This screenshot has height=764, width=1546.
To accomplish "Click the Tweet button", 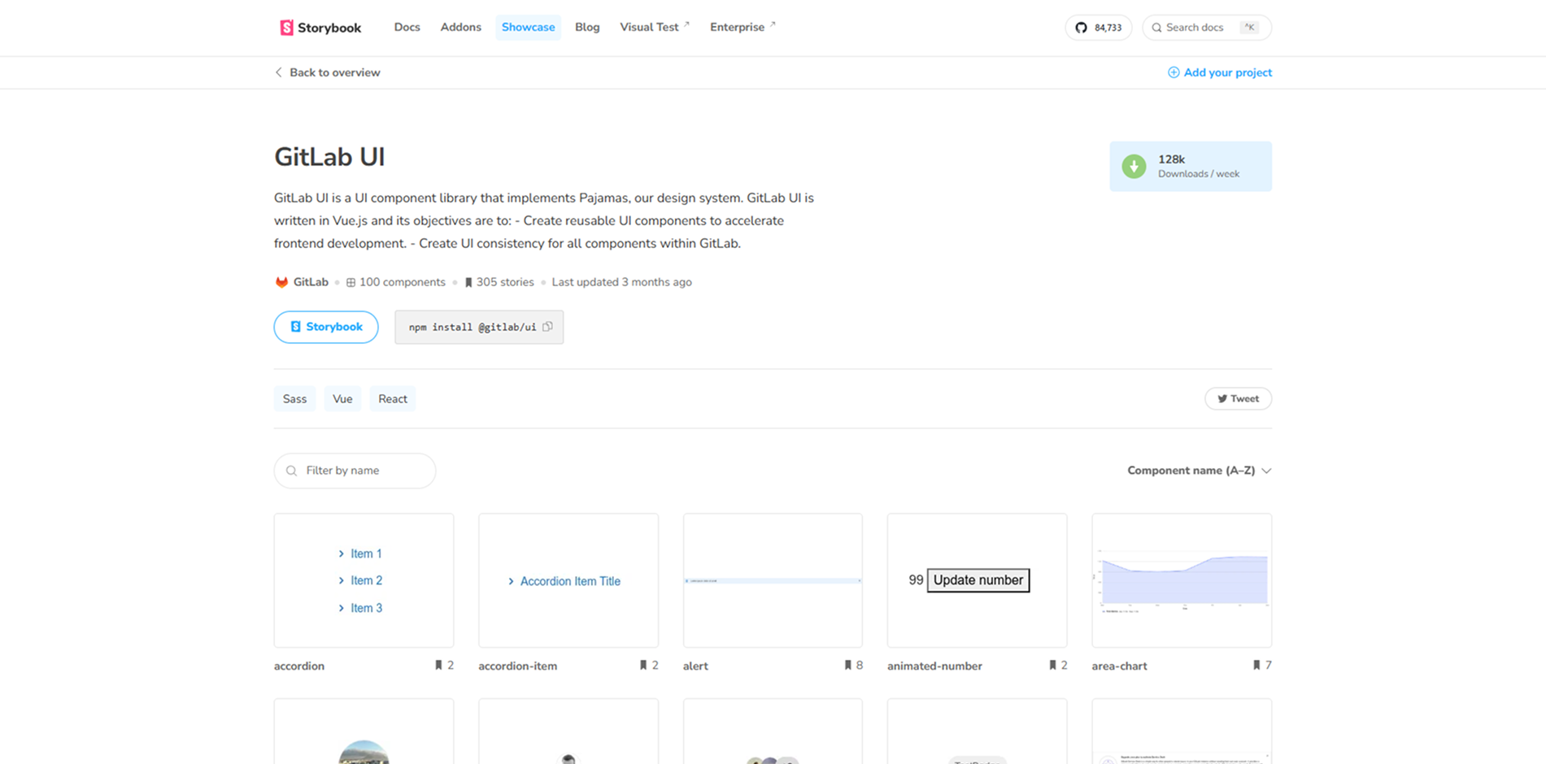I will coord(1238,399).
